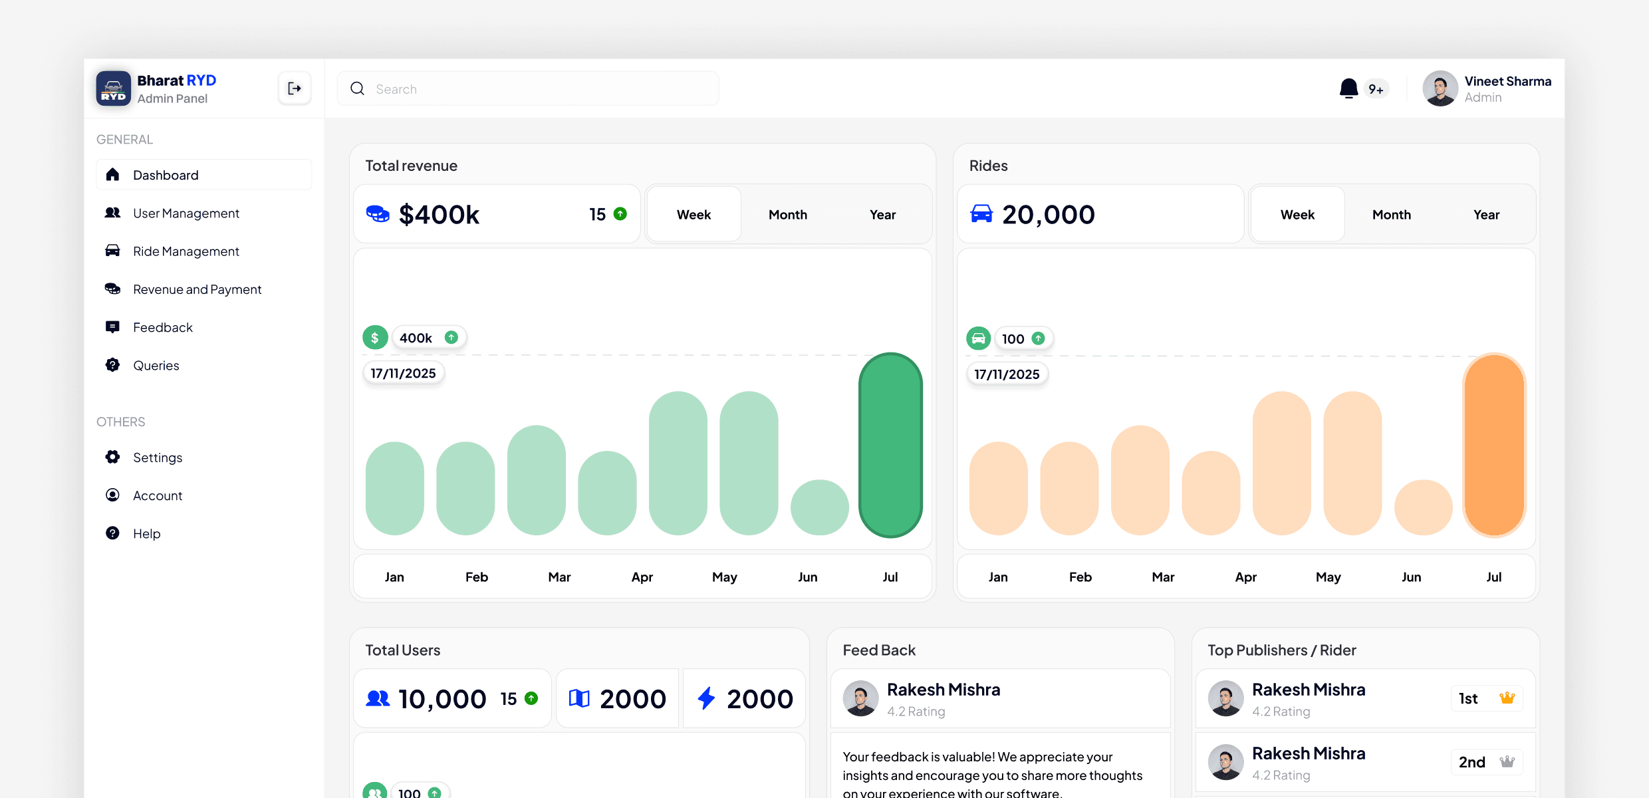Click the gold crown icon for 1st place

point(1507,698)
